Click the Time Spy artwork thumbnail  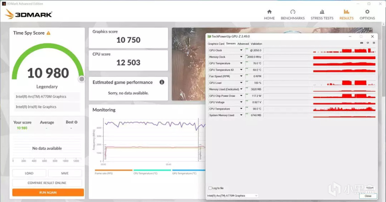[x=189, y=64]
